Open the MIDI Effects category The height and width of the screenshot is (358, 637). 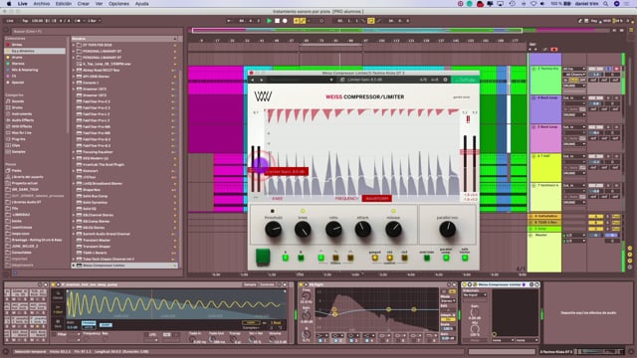tap(22, 126)
